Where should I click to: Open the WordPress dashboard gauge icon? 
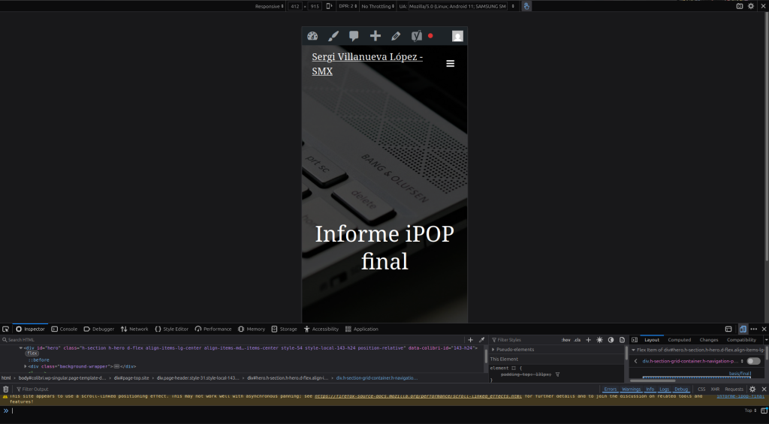coord(312,36)
